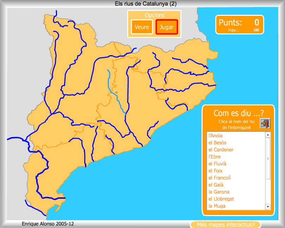285x228 pixels.
Task: Select el Gaià as the answer
Action: click(216, 185)
